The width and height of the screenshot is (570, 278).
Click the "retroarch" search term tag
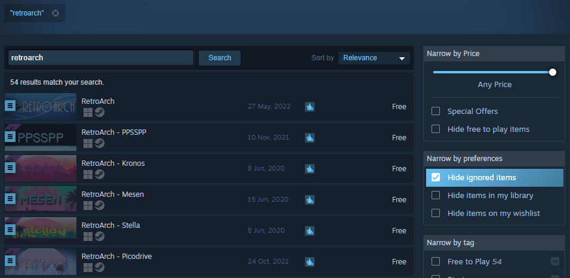(x=27, y=13)
